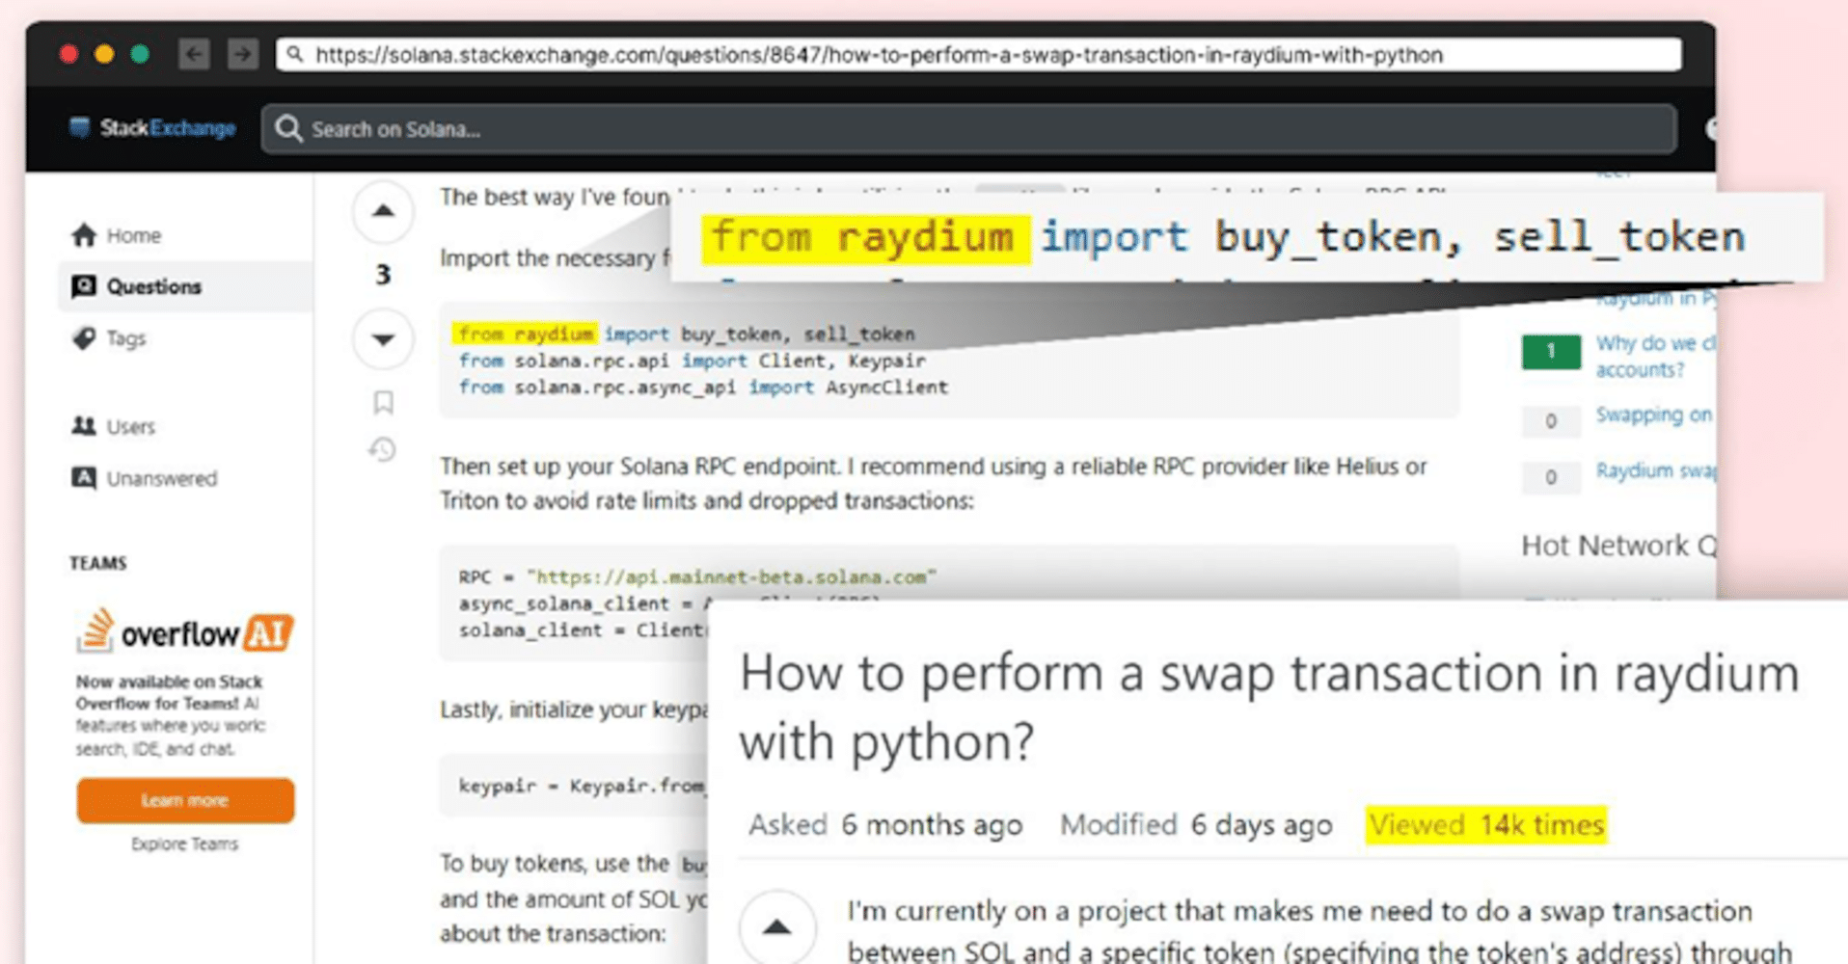The height and width of the screenshot is (964, 1848).
Task: Click the magnifier icon in the Solana search bar
Action: [287, 128]
